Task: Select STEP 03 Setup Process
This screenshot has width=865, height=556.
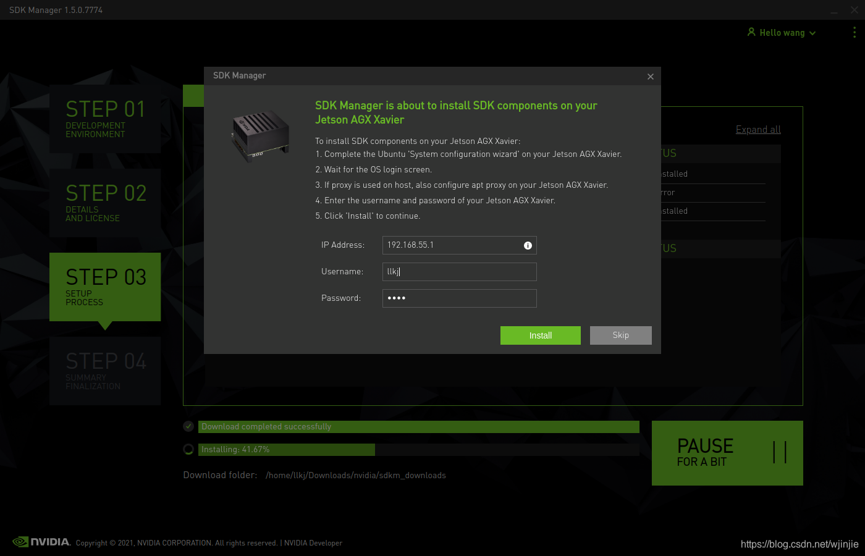Action: point(105,287)
